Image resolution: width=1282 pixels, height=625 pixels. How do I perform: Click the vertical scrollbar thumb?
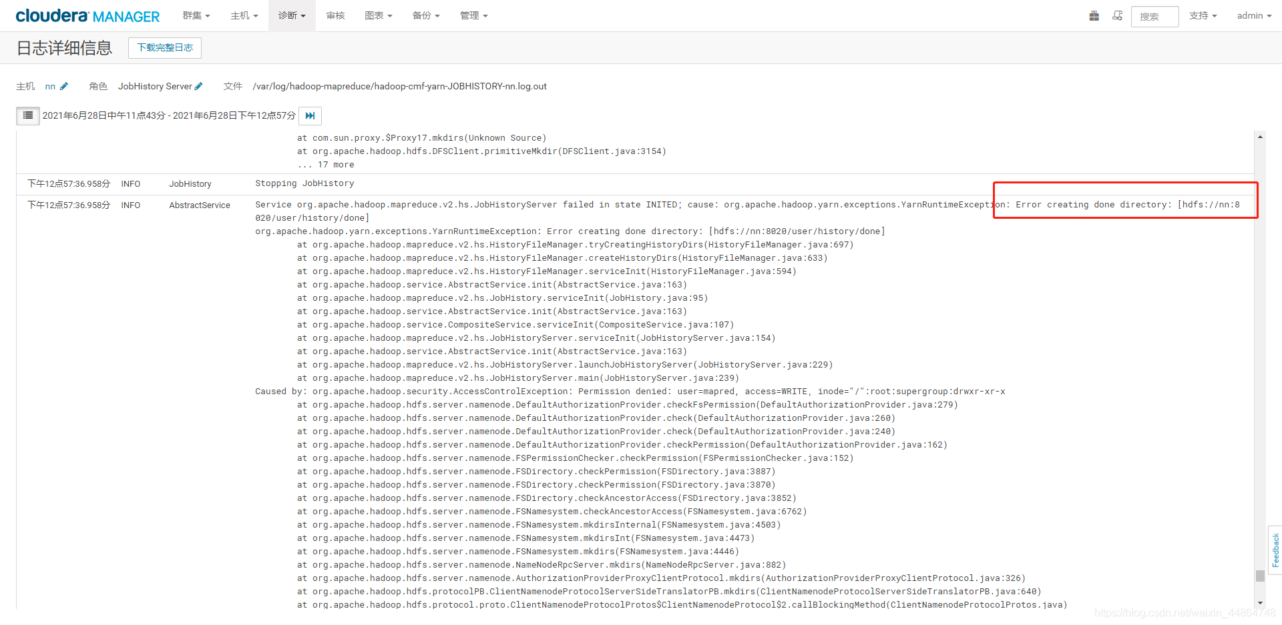click(1260, 576)
